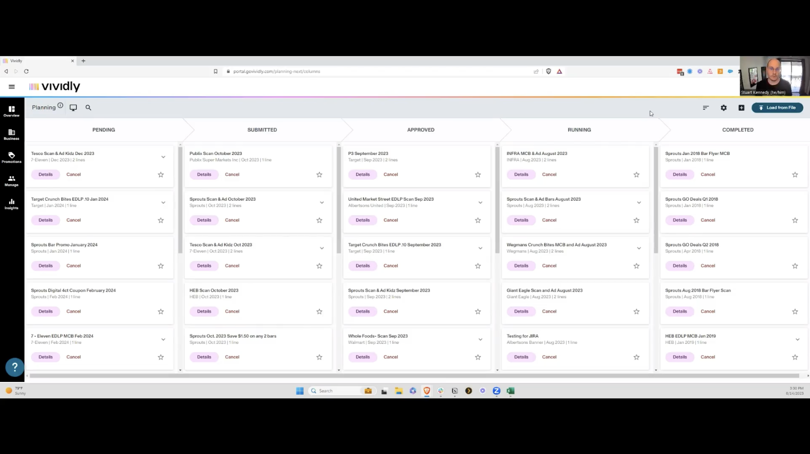Cancel the HEB Scan October 2023 promotion
The width and height of the screenshot is (810, 454).
tap(232, 311)
